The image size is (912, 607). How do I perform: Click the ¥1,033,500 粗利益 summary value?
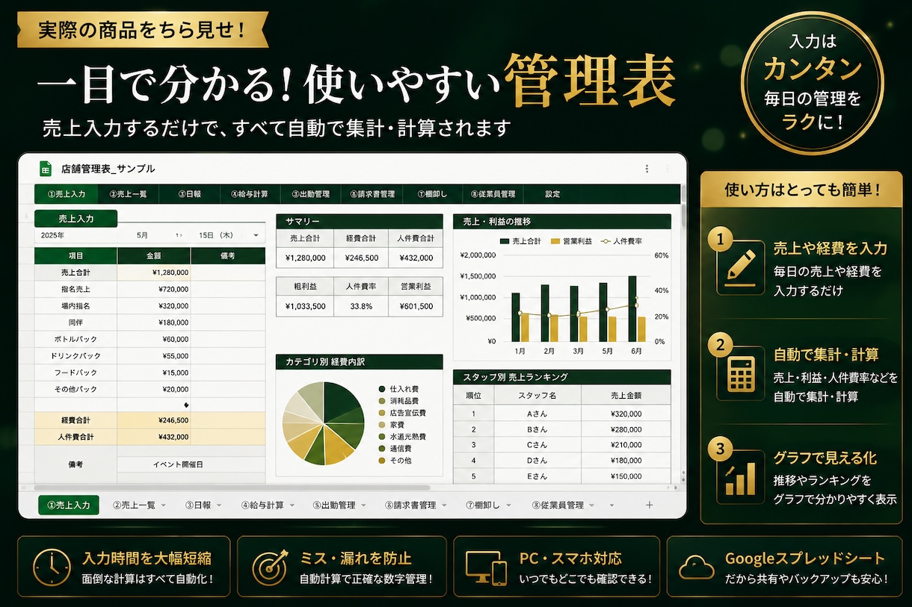pos(305,306)
